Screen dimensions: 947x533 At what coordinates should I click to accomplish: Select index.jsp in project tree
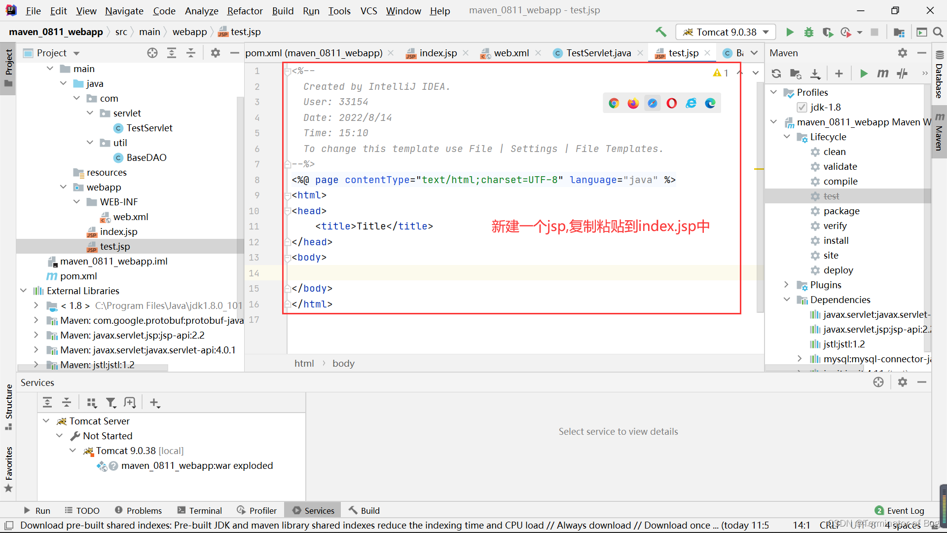(x=118, y=231)
